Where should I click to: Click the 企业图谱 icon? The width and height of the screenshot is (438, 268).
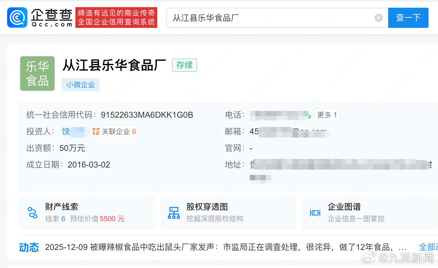(x=315, y=213)
